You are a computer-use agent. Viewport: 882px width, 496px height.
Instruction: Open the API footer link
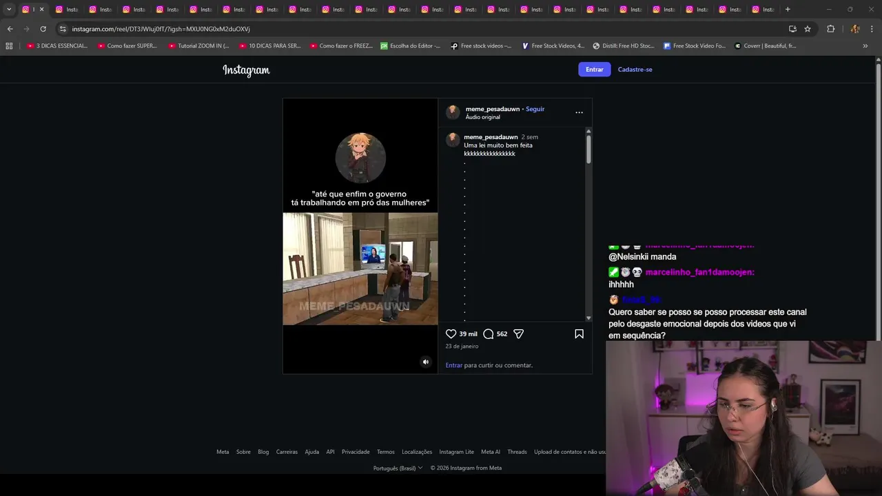[331, 452]
